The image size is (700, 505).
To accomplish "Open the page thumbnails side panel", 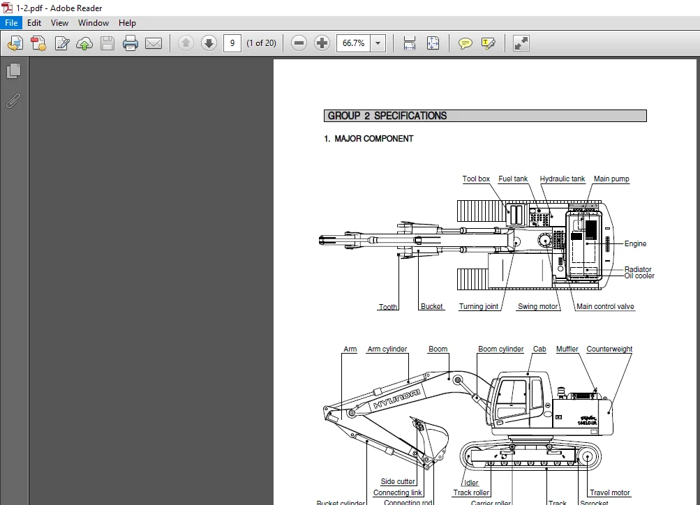I will (x=14, y=70).
